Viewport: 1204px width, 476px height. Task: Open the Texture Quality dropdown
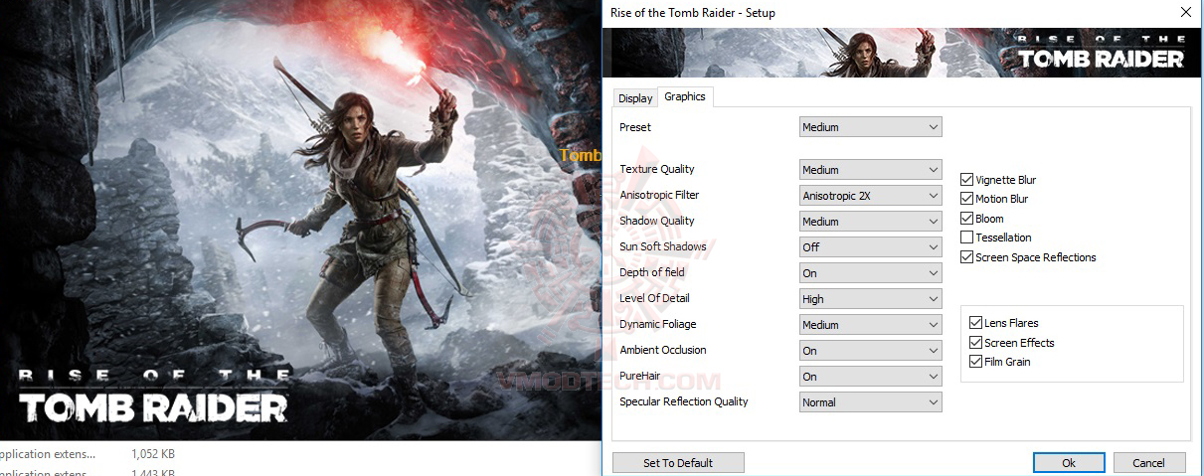[x=870, y=170]
